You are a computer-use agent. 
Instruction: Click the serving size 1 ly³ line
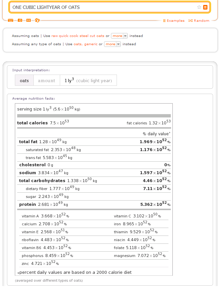tap(49, 109)
